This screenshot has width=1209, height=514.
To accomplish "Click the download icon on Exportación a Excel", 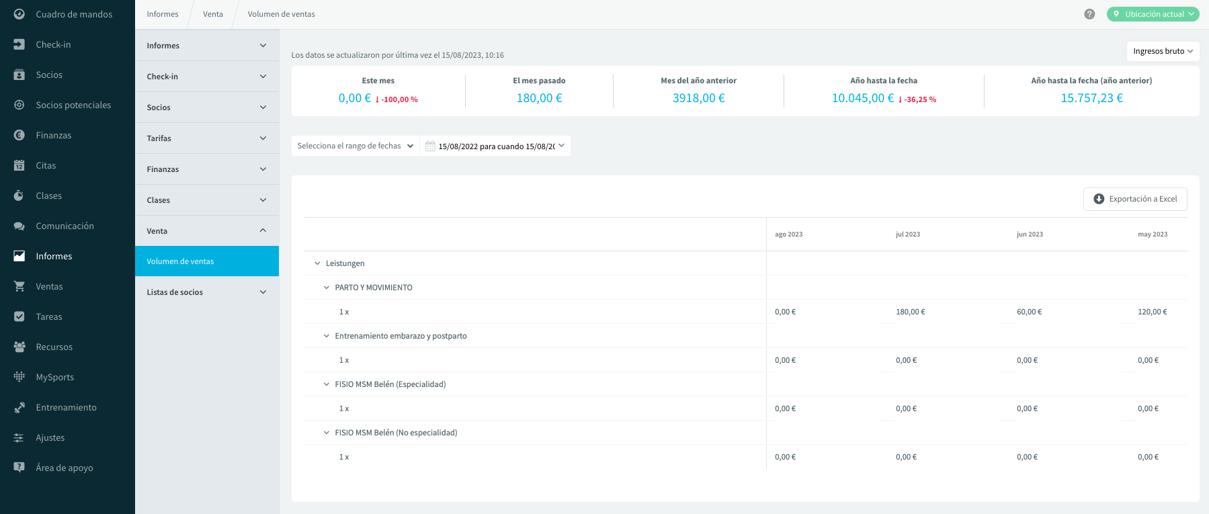I will coord(1099,199).
